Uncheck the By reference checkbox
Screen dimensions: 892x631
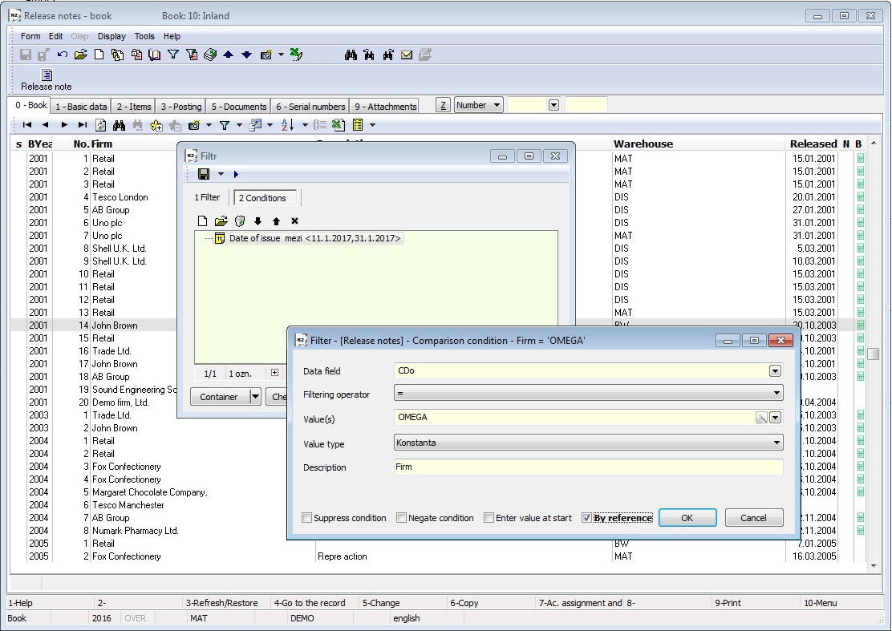(x=587, y=518)
